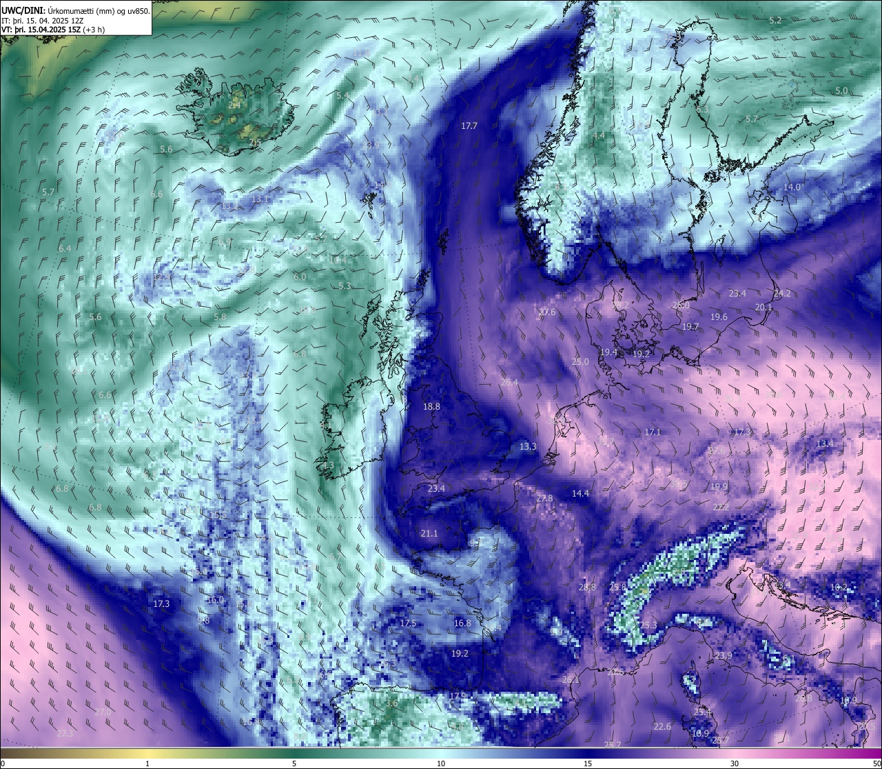The image size is (882, 769).
Task: Click the 26.4 value in the North Sea
Action: pos(509,382)
